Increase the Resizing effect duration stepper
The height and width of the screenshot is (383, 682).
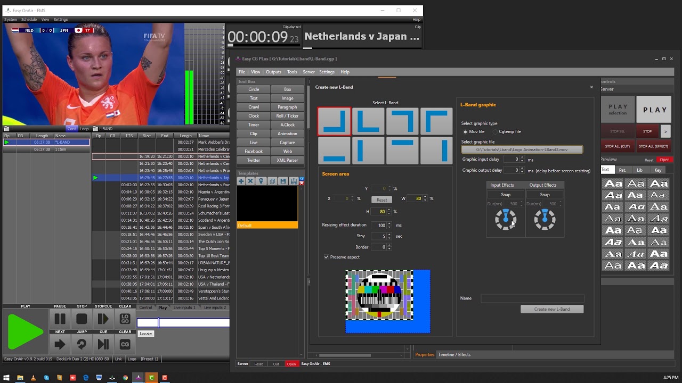coord(389,223)
